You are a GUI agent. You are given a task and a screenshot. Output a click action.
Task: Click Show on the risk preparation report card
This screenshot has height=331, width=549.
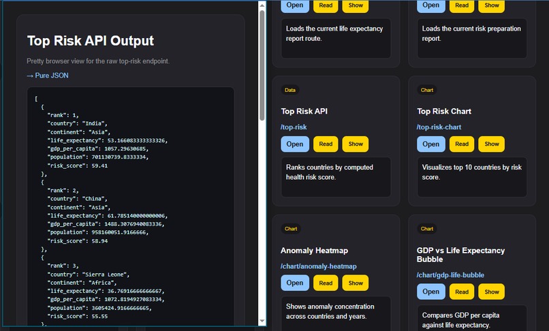(492, 5)
